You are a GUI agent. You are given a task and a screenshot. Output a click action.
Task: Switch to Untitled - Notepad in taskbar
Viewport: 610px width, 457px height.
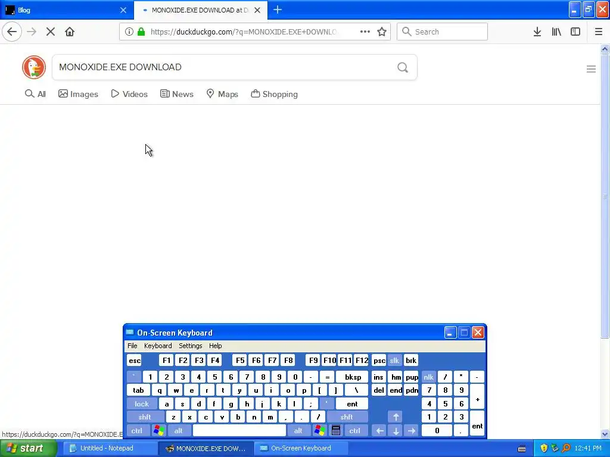click(x=110, y=448)
